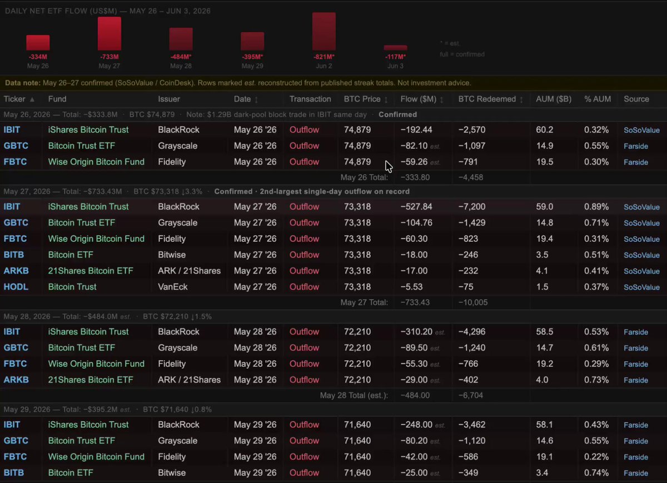
Task: Click the May 27 bar showing -733M
Action: [x=109, y=34]
